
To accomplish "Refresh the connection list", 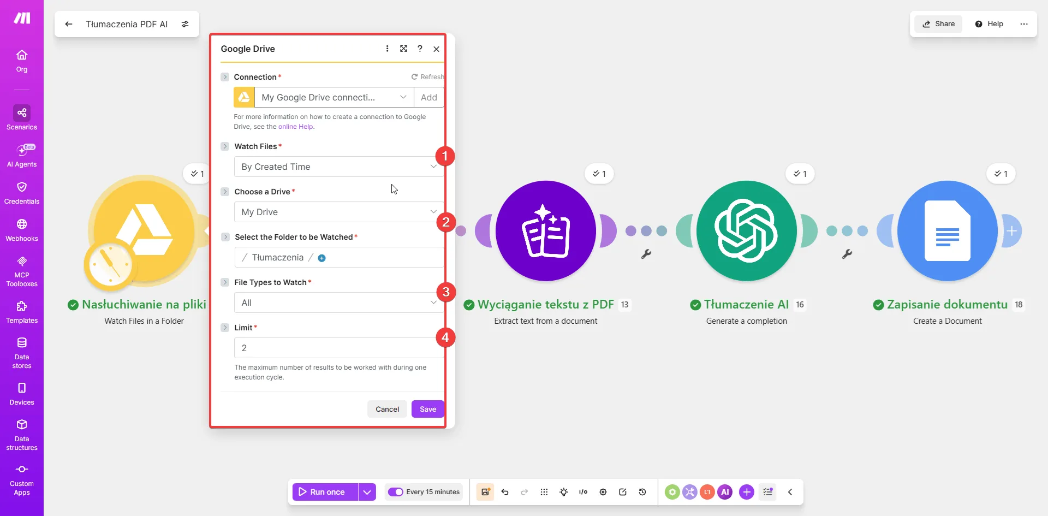I will click(427, 77).
